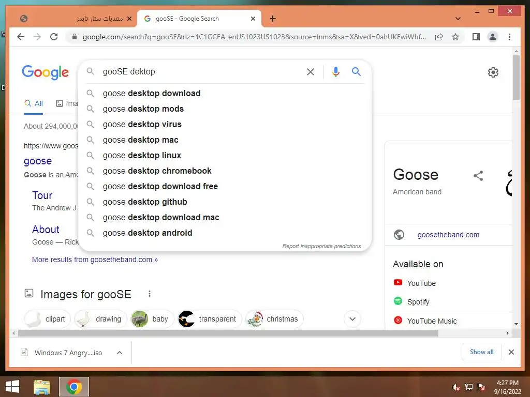
Task: Open Spotify under Available on
Action: [x=418, y=302]
